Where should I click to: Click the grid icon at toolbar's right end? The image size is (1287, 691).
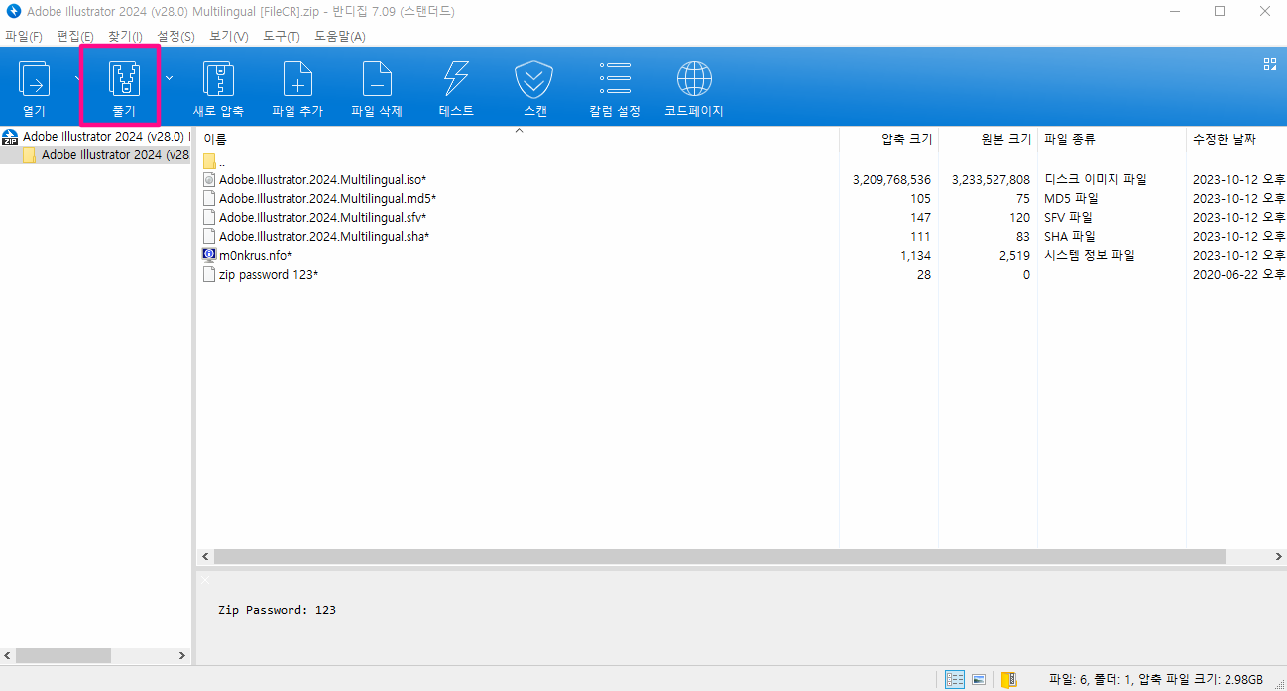(1269, 64)
